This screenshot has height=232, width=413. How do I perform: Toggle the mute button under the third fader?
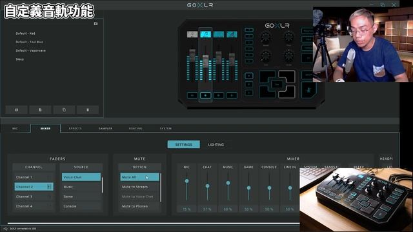[x=219, y=95]
